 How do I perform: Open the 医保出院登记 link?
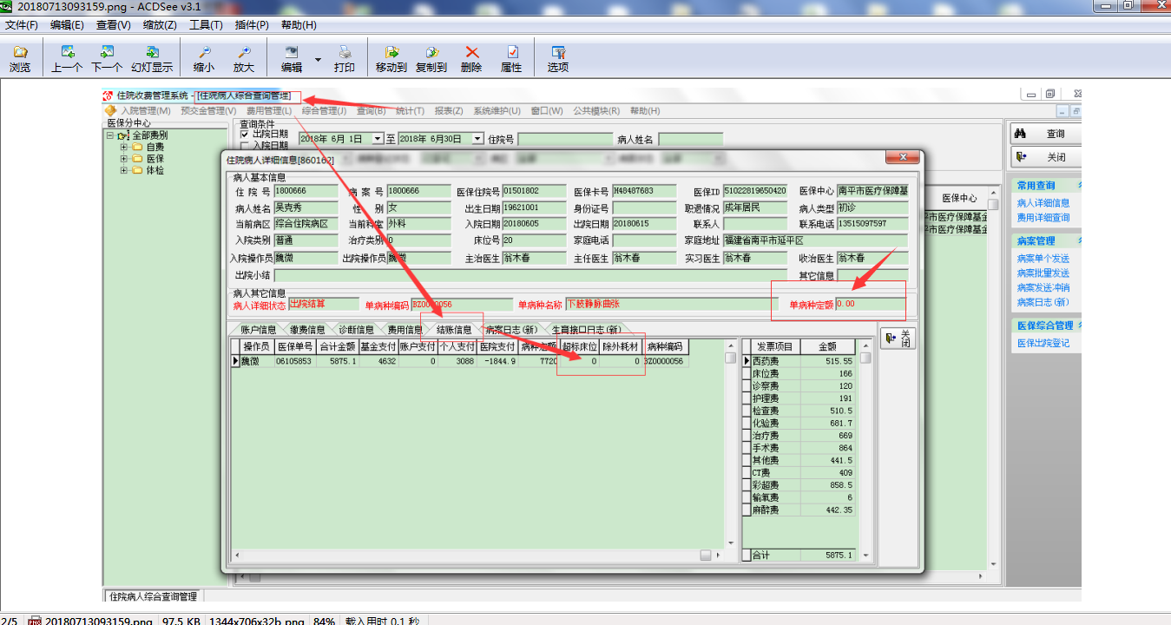tap(1043, 343)
